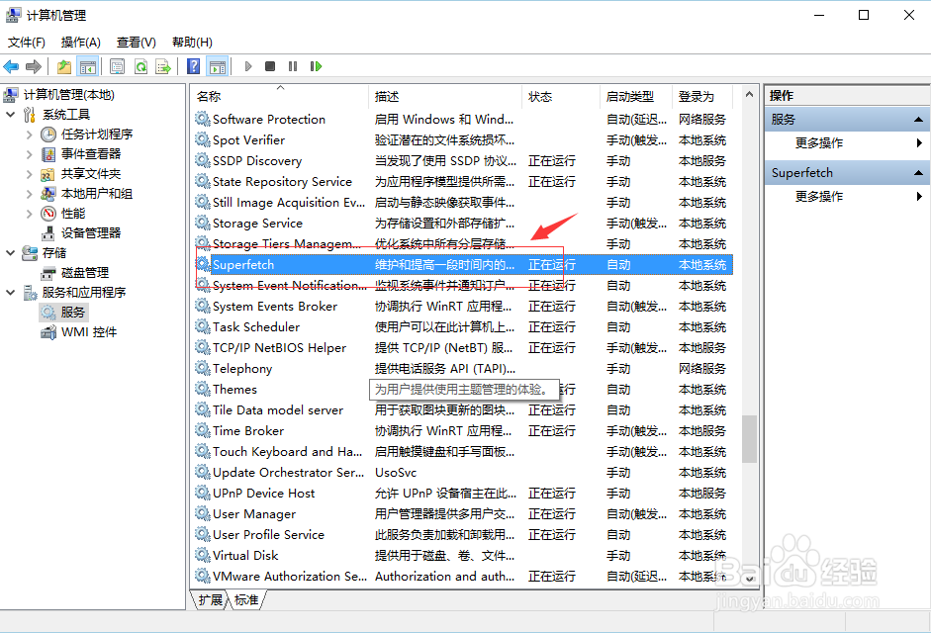
Task: Pause the service with the pause icon
Action: click(x=293, y=66)
